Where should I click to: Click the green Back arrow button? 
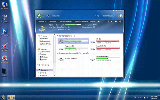[39, 16]
